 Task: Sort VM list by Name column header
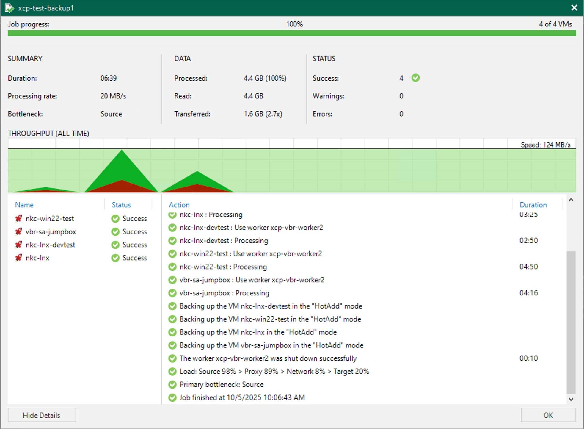[24, 205]
